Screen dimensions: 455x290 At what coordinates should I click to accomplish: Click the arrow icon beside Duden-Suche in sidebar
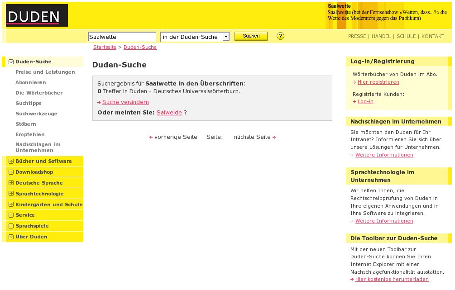coord(11,62)
